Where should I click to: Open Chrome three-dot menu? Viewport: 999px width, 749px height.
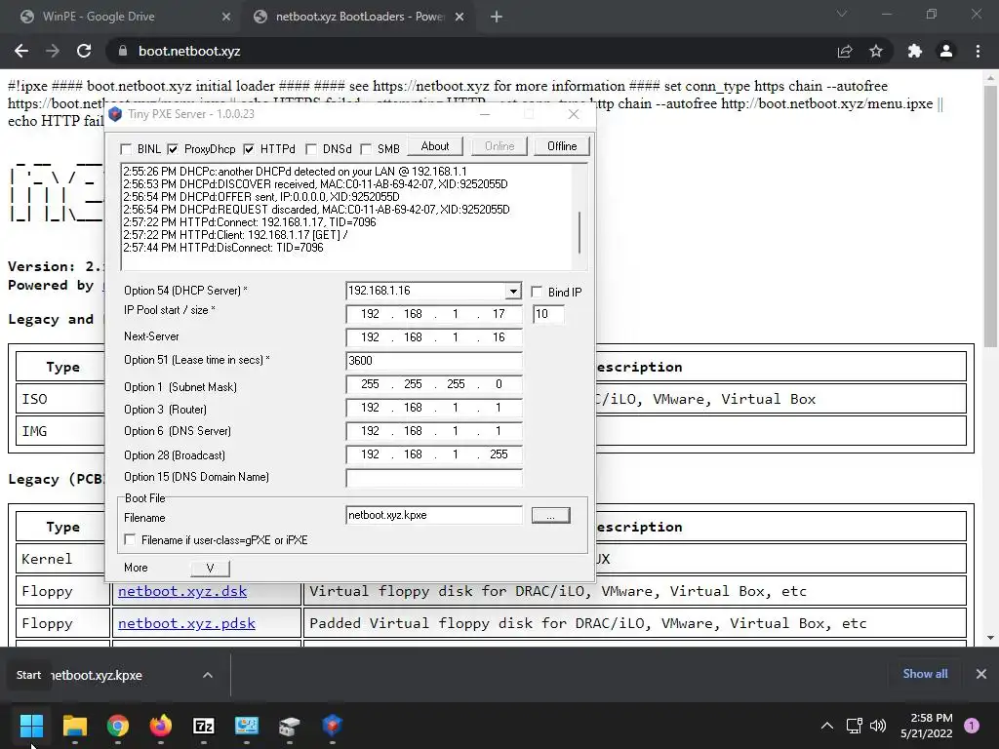[978, 51]
